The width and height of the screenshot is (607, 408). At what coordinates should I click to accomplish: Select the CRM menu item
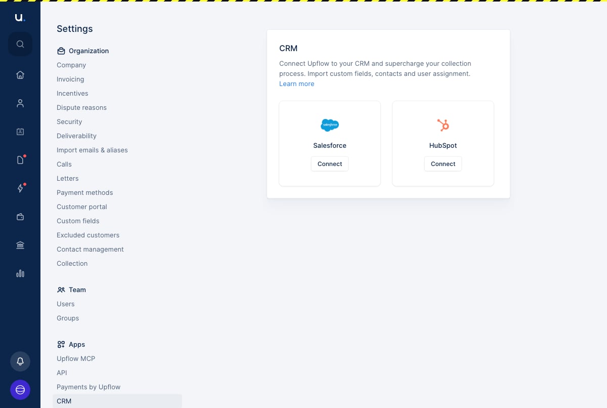[117, 401]
